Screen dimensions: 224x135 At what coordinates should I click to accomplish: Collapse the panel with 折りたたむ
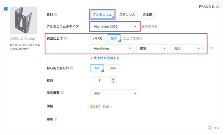(x=209, y=7)
